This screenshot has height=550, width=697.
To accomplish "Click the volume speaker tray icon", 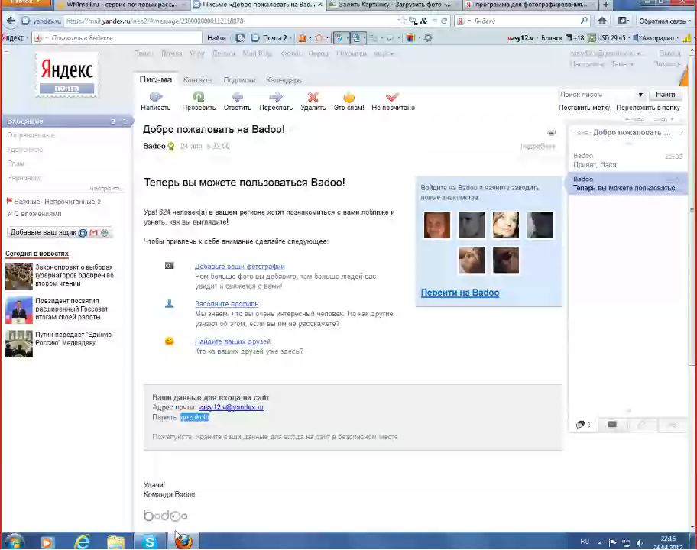I will coord(639,542).
